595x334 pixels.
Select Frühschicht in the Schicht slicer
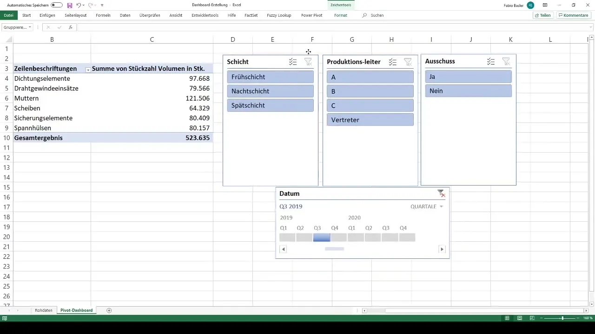(x=271, y=77)
